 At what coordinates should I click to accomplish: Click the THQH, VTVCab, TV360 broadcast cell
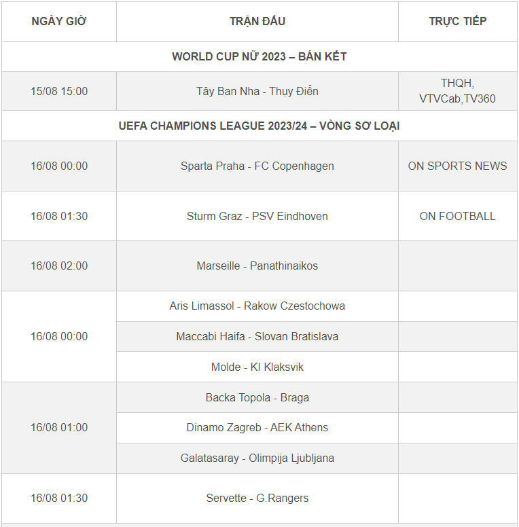pyautogui.click(x=457, y=91)
